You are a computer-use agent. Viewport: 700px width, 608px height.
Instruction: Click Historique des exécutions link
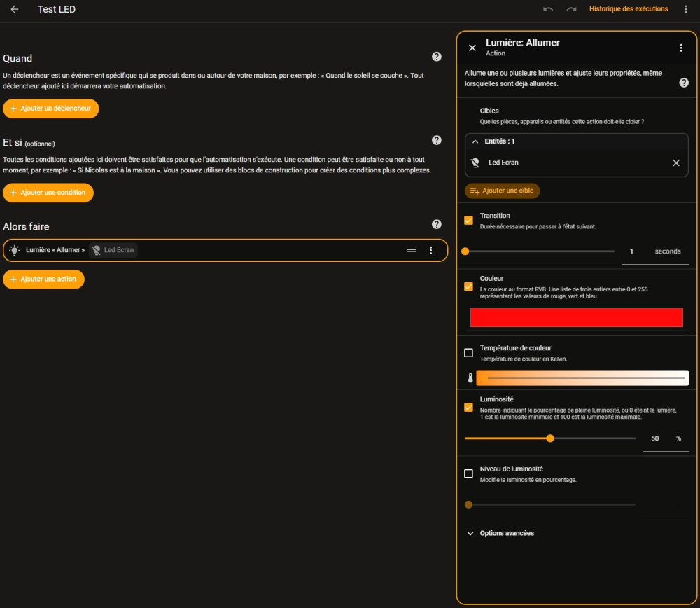pyautogui.click(x=629, y=9)
